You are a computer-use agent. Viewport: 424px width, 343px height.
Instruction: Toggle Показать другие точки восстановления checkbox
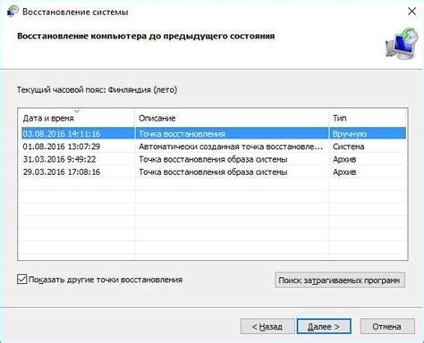pos(21,280)
